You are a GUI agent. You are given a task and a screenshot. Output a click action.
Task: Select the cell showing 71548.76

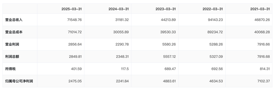point(74,20)
